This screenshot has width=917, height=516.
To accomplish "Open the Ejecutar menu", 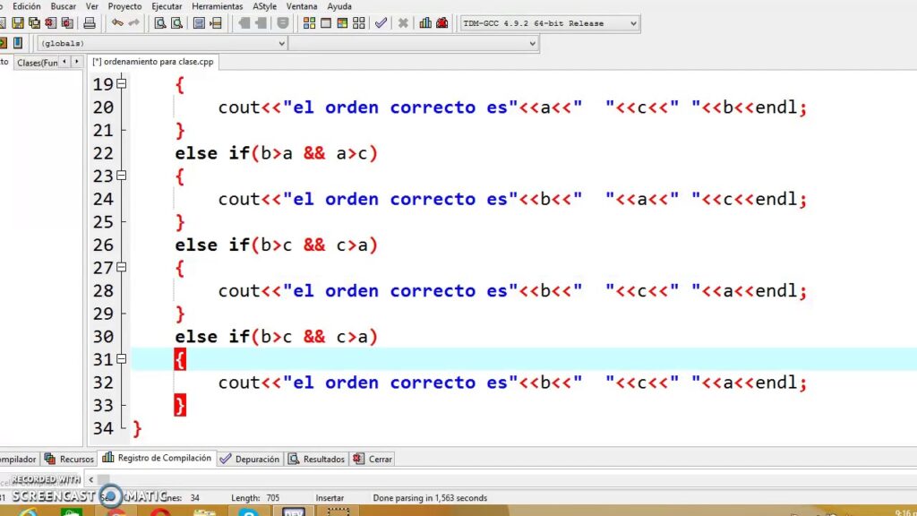I will pyautogui.click(x=167, y=6).
